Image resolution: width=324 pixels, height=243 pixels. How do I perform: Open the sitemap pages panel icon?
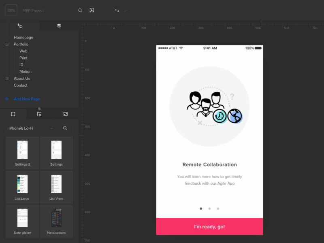point(19,25)
